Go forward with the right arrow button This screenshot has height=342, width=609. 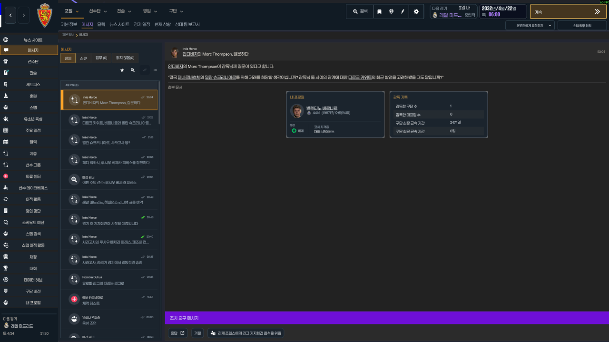click(x=24, y=15)
